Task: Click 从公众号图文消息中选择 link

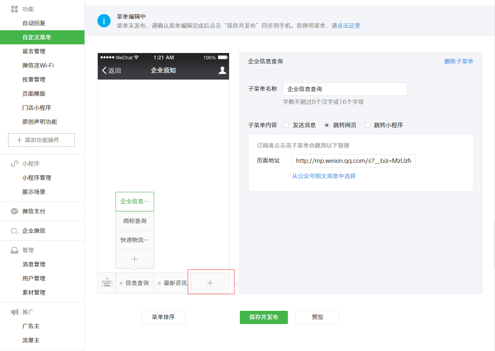Action: click(x=324, y=176)
